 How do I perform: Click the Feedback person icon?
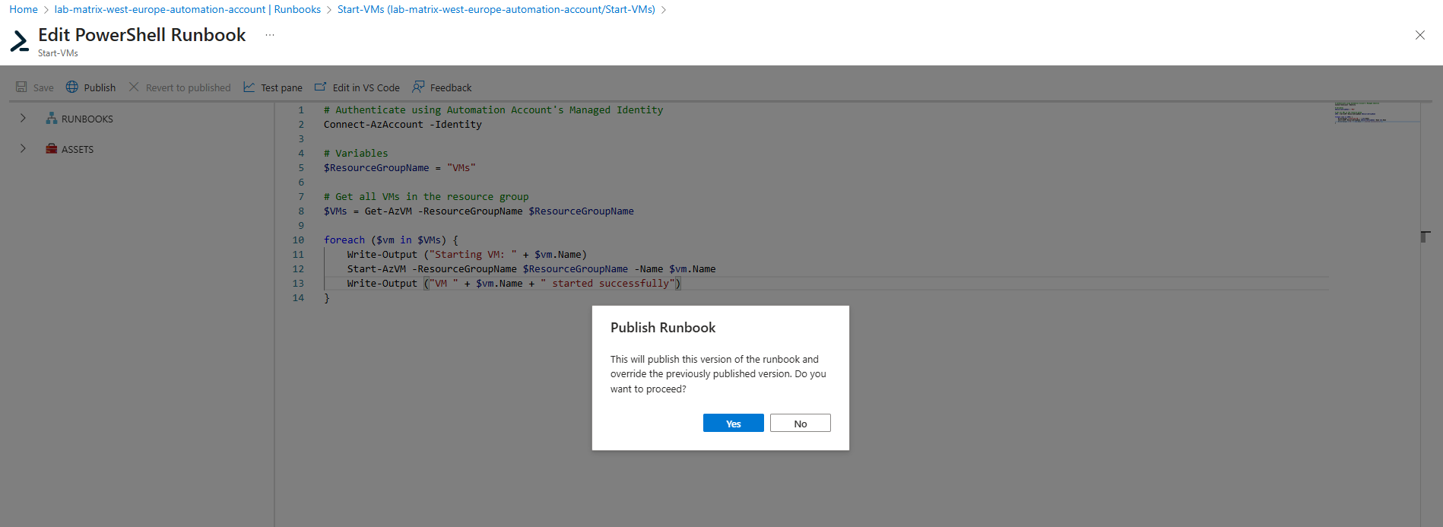tap(418, 87)
